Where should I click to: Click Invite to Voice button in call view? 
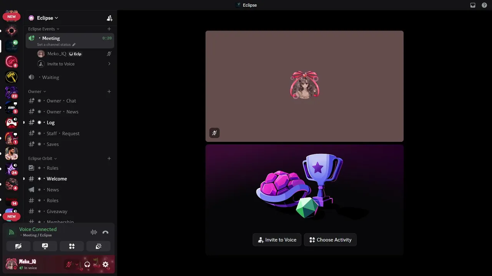277,240
